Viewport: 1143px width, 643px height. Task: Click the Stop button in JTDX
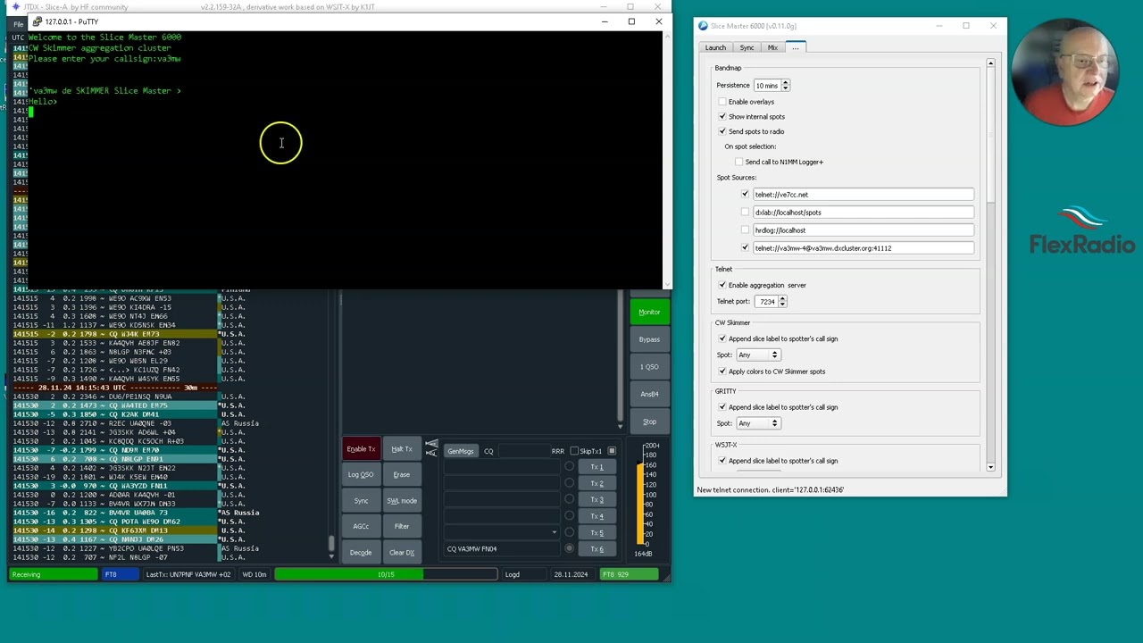pyautogui.click(x=649, y=422)
